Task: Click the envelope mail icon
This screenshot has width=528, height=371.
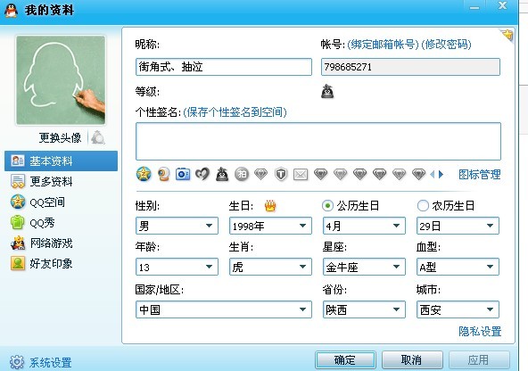Action: click(301, 175)
